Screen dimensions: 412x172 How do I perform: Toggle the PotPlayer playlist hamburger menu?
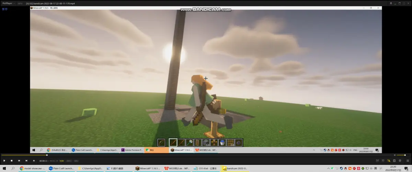point(408,161)
